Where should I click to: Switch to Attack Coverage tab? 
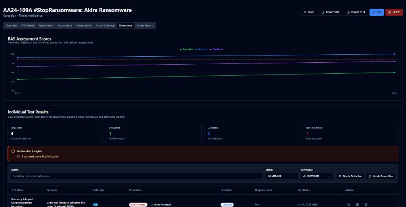[x=105, y=25]
